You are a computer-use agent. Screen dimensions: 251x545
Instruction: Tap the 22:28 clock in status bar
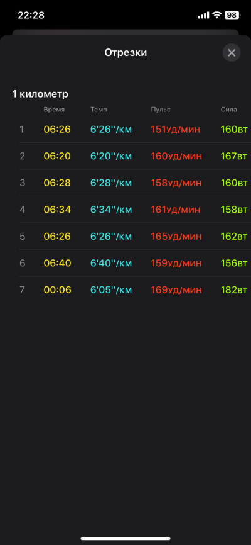pos(31,15)
